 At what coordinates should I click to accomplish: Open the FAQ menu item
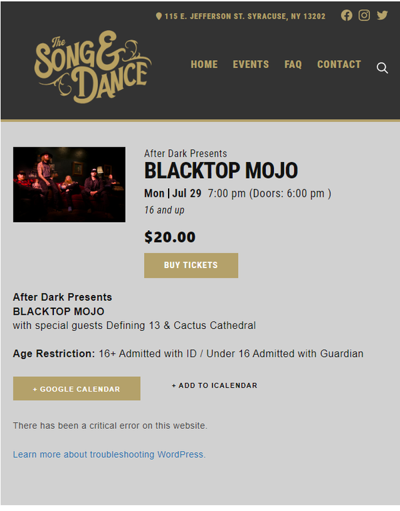[293, 65]
